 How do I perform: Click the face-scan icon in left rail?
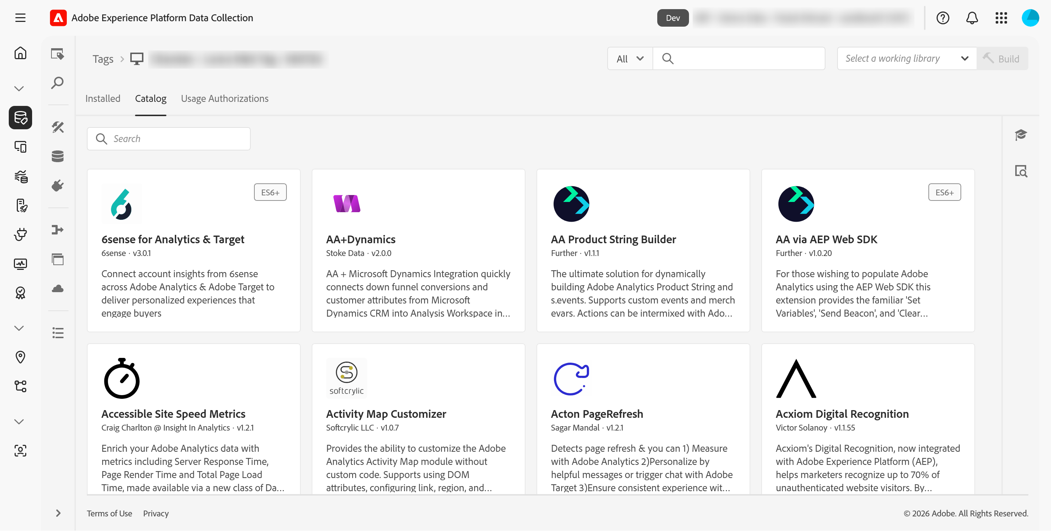click(x=20, y=451)
